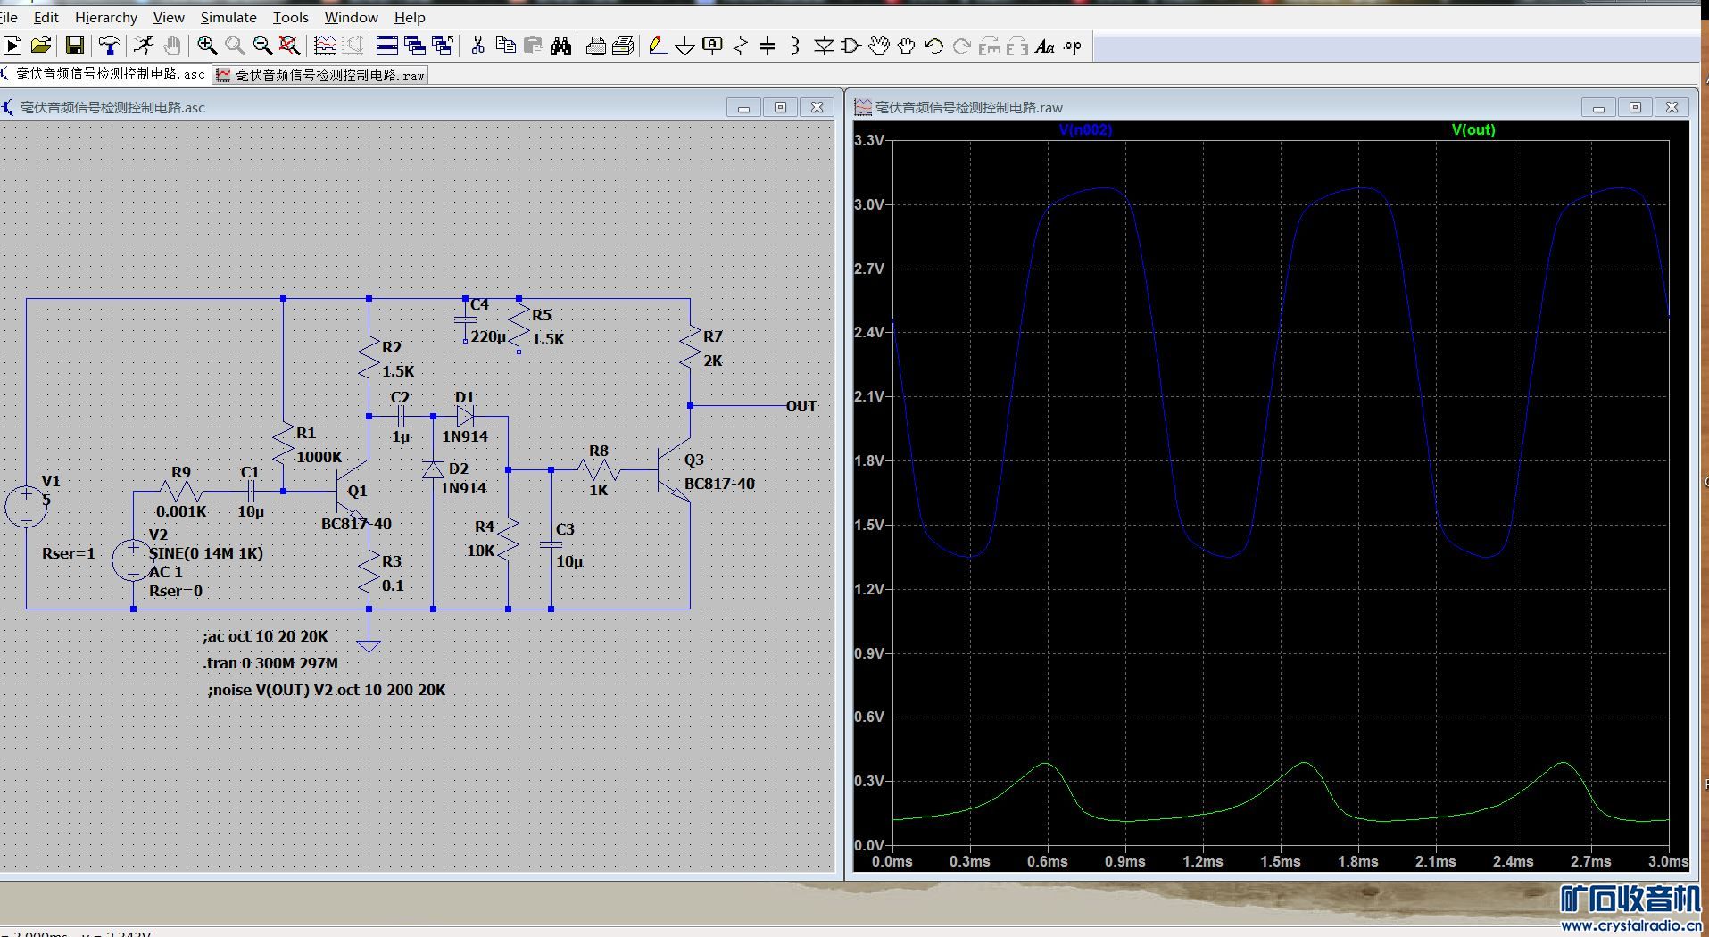1709x937 pixels.
Task: Maximize the .asc schematic window
Action: [780, 107]
